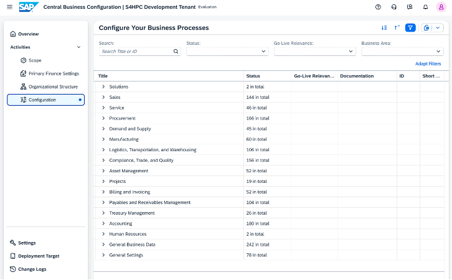
Task: Click the Documentation column header
Action: pyautogui.click(x=367, y=76)
